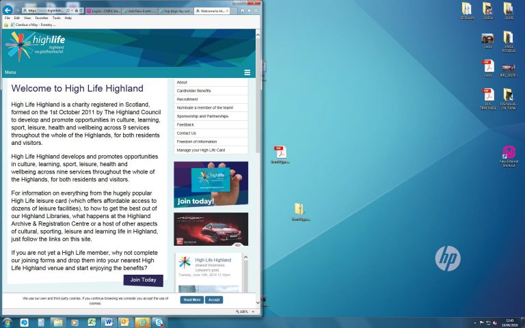Open the Cardholder Benefits sidebar link
Screen dimensions: 525x328
tap(211, 91)
